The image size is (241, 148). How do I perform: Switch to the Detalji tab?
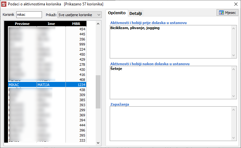pyautogui.click(x=136, y=13)
